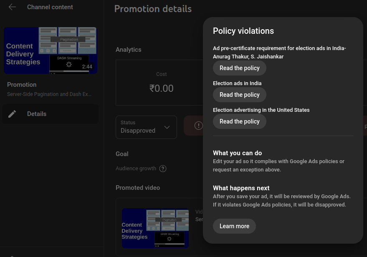Click the What happens next heading

click(x=241, y=188)
